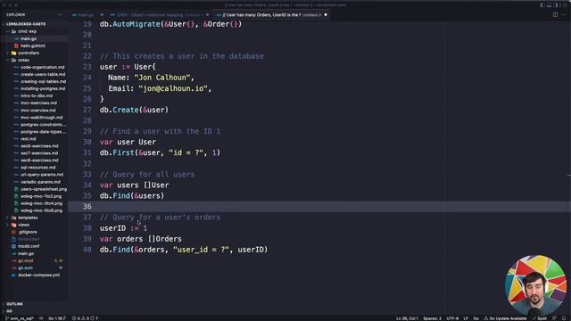Click the errors and warnings count in status bar

pyautogui.click(x=85, y=318)
